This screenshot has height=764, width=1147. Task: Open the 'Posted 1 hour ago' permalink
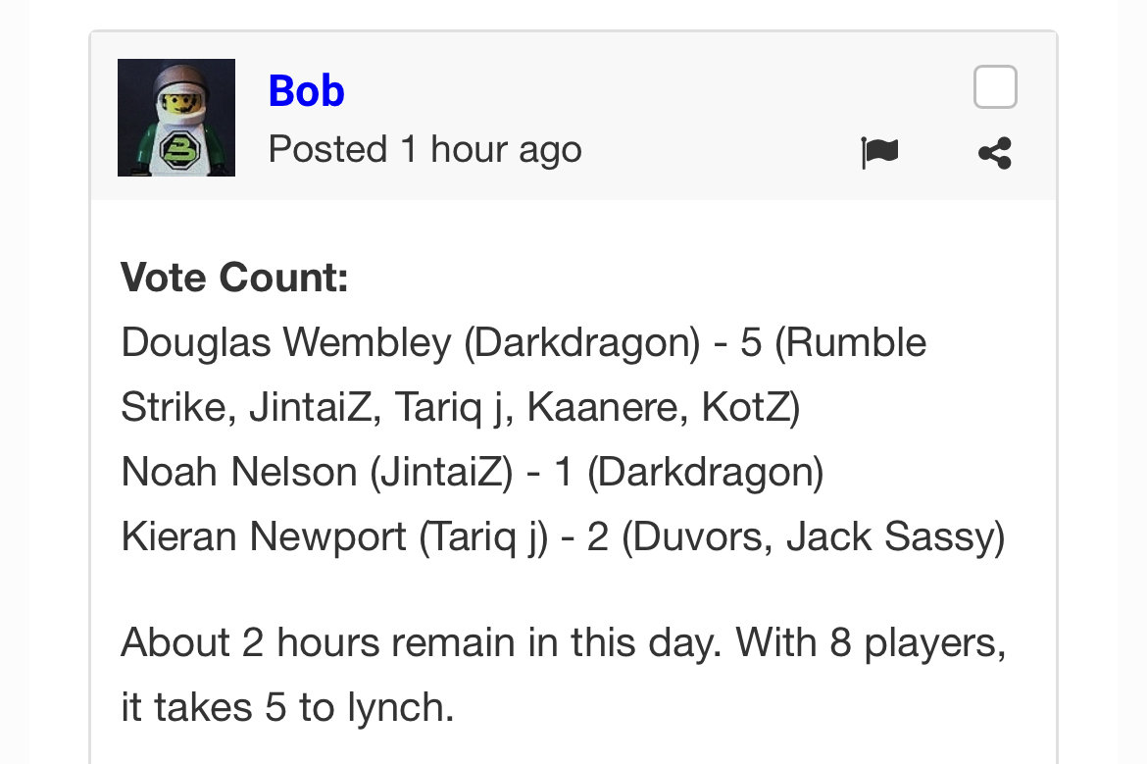(x=424, y=150)
